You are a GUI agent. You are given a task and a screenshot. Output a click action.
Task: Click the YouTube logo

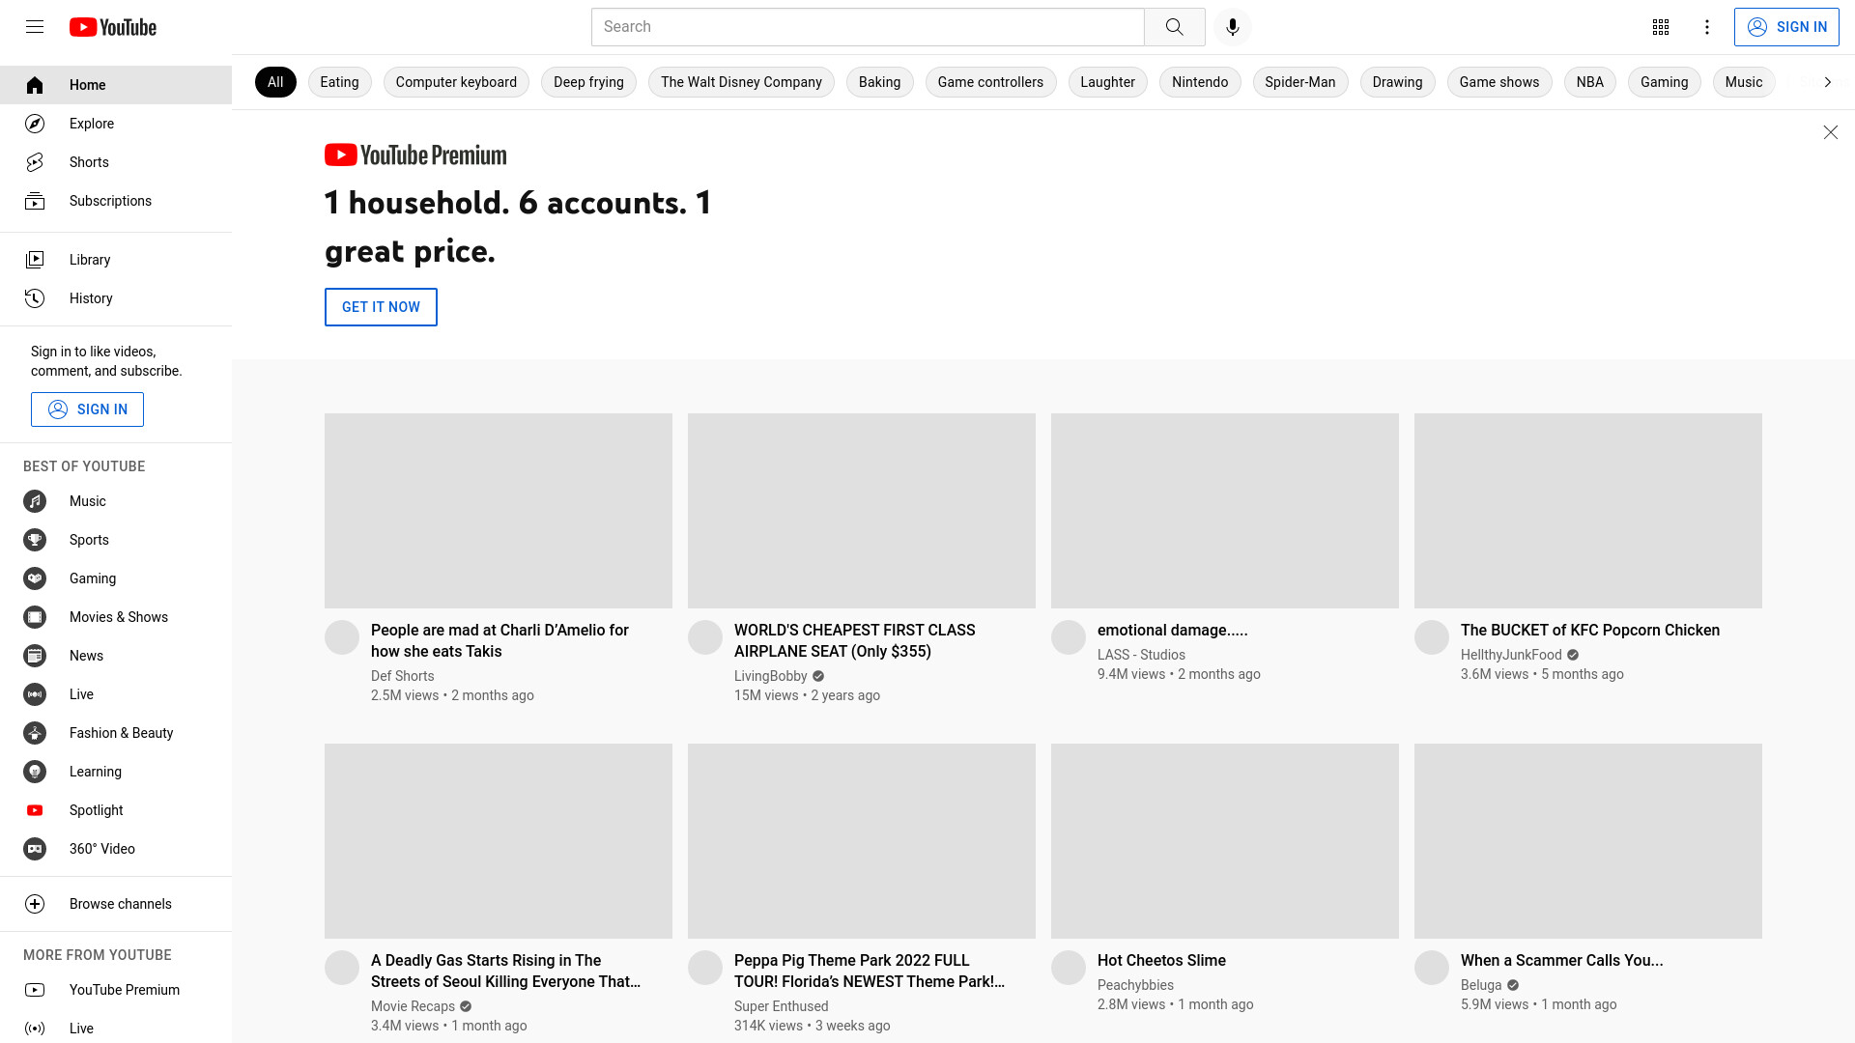click(x=113, y=27)
